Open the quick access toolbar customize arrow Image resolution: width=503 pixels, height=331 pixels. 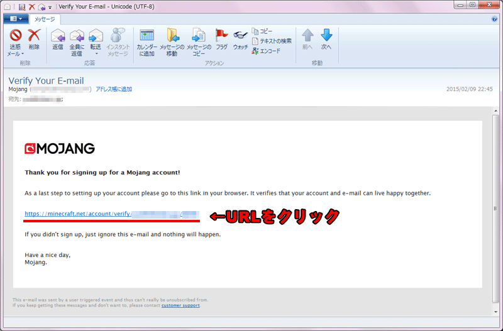click(50, 7)
